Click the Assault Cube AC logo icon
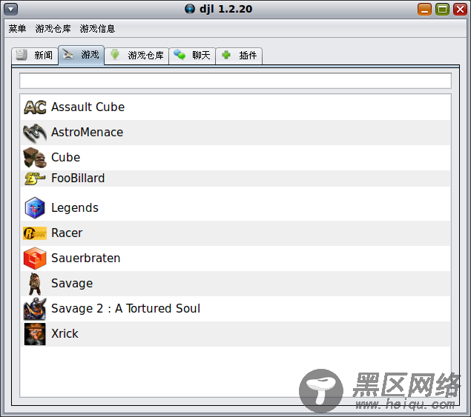471x417 pixels. coord(35,107)
